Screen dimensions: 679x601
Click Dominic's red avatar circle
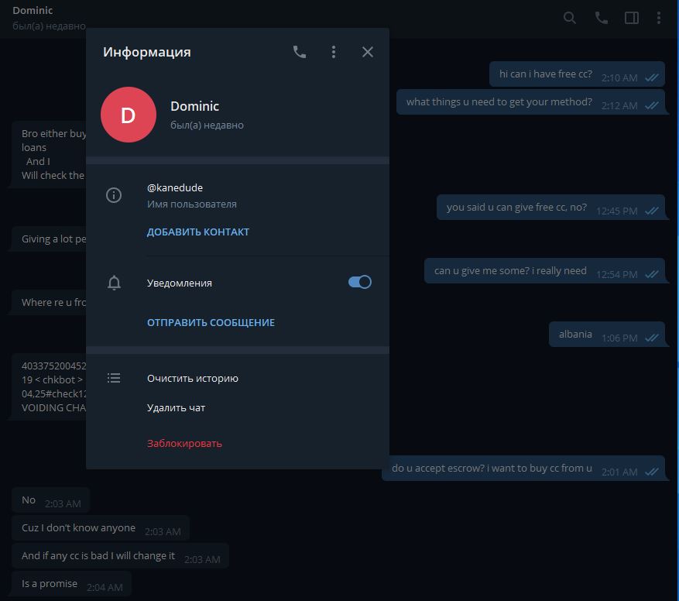pos(129,115)
